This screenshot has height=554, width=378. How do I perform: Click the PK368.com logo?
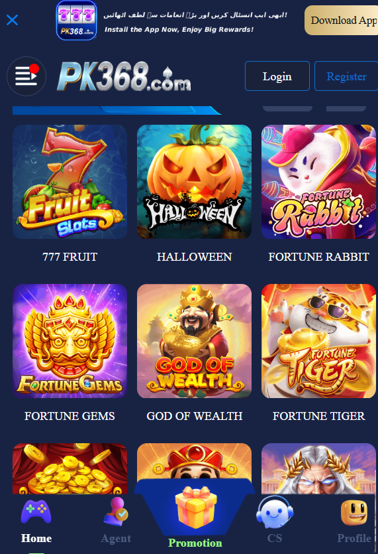124,76
